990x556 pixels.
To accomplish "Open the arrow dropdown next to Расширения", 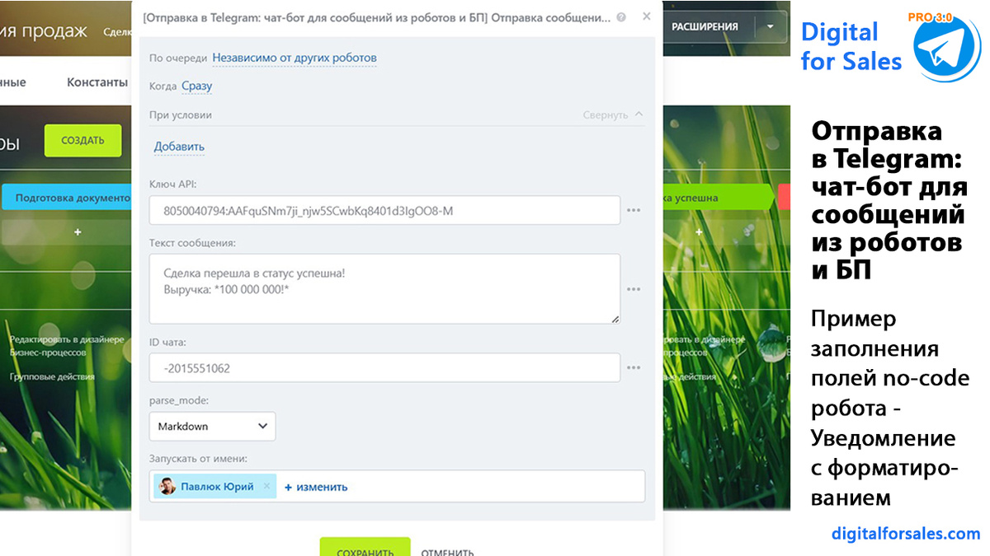I will pos(770,26).
